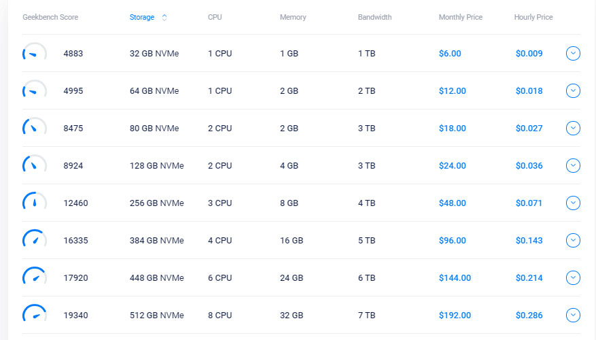Sort by CPU column header
The height and width of the screenshot is (340, 596).
click(x=215, y=17)
